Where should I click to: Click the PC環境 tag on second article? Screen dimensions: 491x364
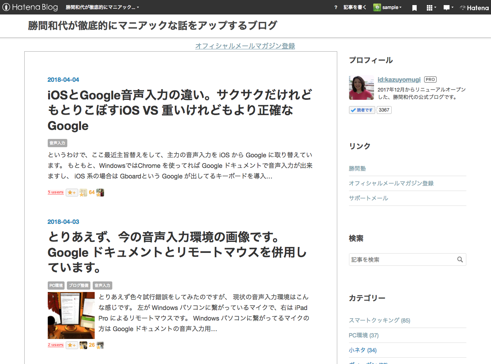(x=56, y=285)
